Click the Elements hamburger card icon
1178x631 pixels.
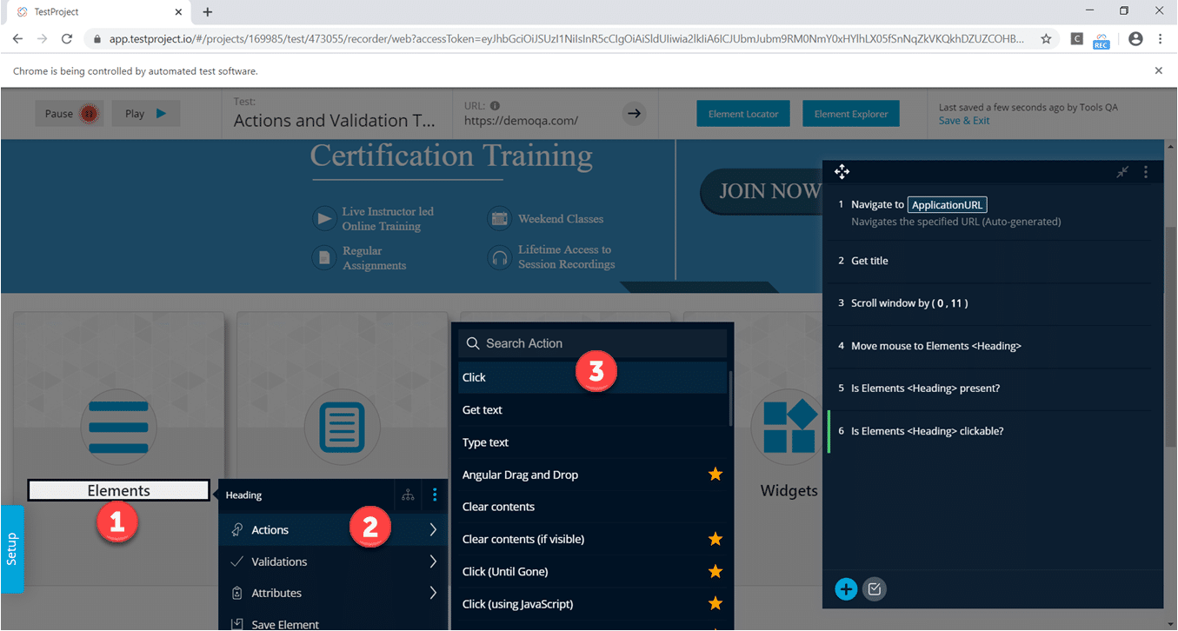(x=119, y=426)
